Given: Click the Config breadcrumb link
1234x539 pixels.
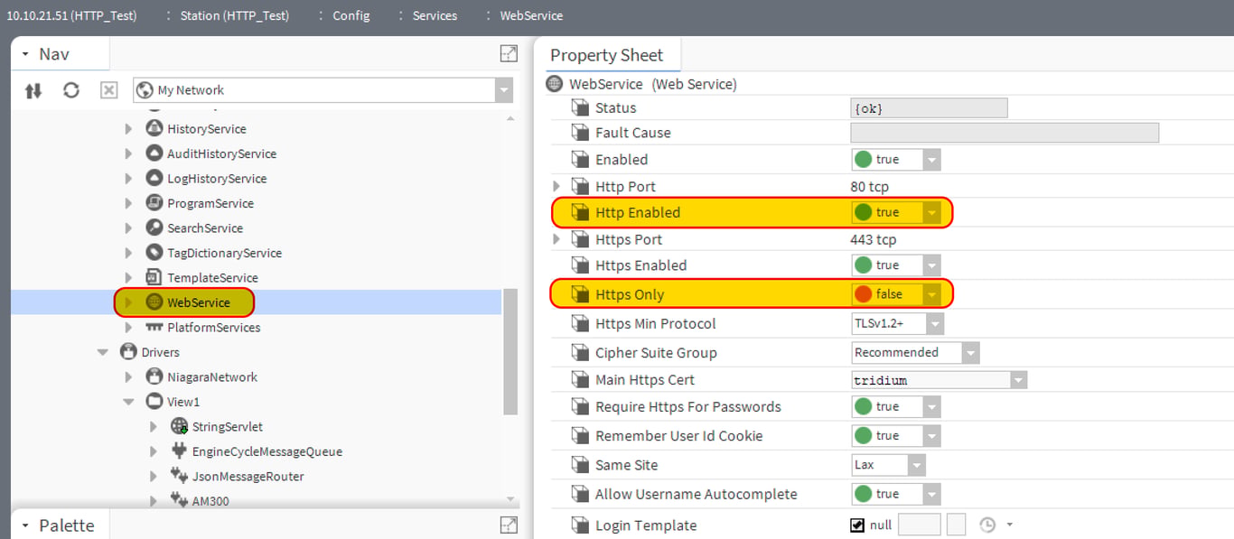Looking at the screenshot, I should 351,15.
